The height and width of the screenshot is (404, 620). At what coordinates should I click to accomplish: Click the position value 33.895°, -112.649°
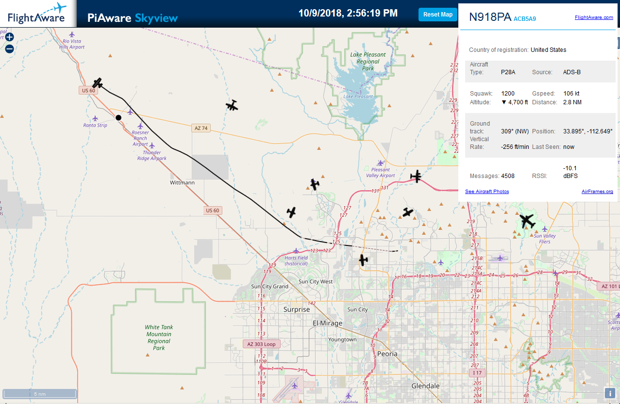pyautogui.click(x=588, y=131)
